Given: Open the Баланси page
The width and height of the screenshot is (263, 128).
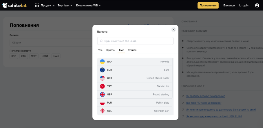Looking at the screenshot, I should click(229, 5).
